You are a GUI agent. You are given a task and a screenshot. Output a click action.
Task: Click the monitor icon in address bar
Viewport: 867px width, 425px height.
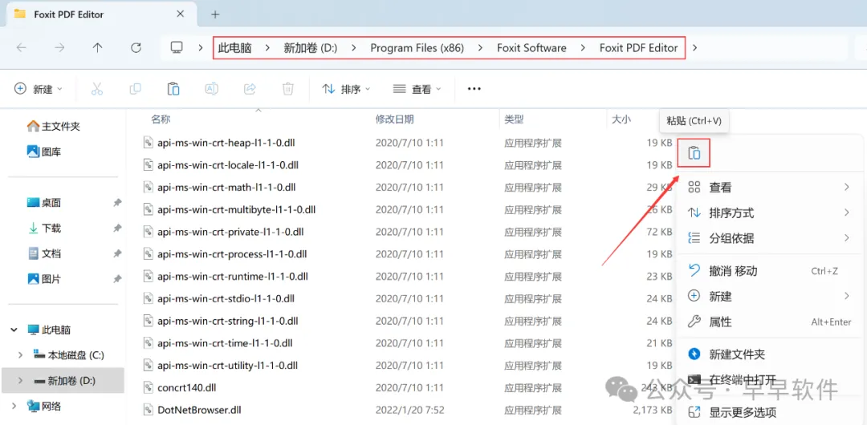[177, 48]
